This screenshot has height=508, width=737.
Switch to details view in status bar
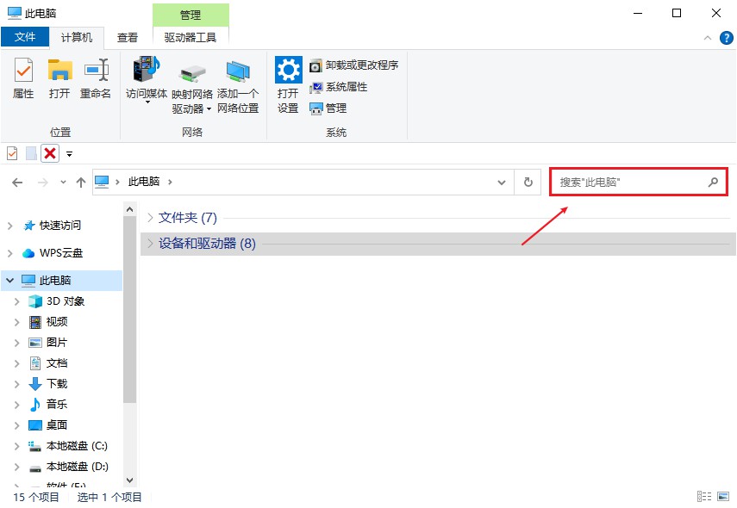point(704,496)
